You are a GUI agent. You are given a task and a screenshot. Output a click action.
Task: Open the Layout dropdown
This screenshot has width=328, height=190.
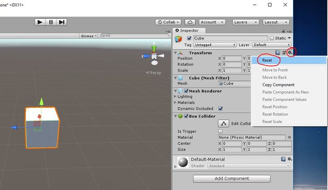pos(276,22)
